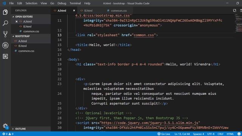Click the warnings count status icon
This screenshot has height=136, width=242.
[x=11, y=134]
